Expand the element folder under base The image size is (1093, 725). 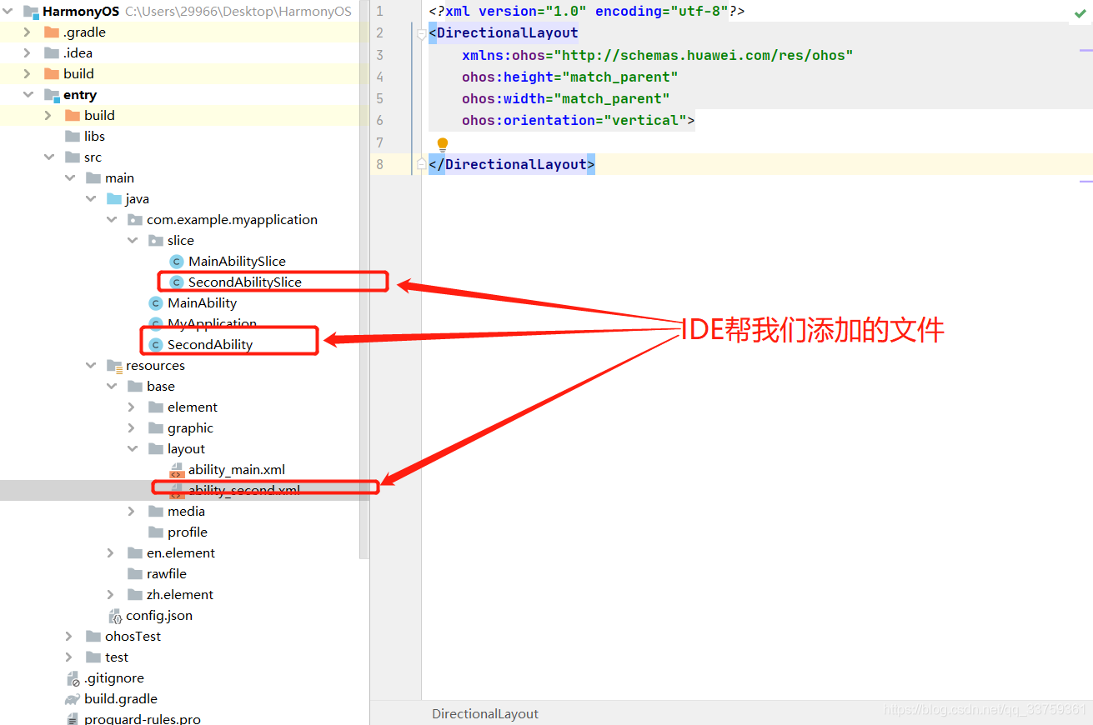(x=132, y=407)
